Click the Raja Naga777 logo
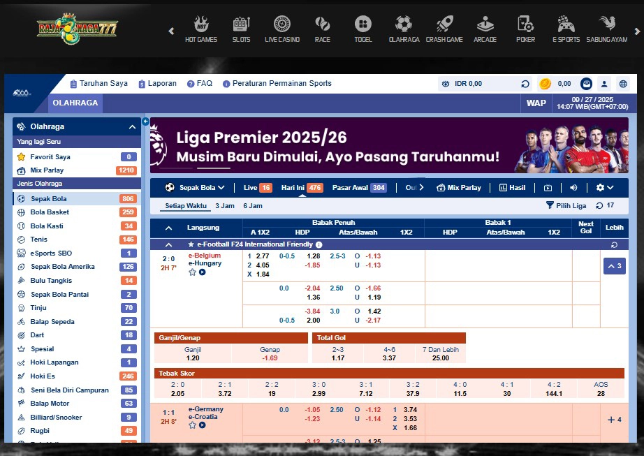The height and width of the screenshot is (456, 644). tap(77, 29)
